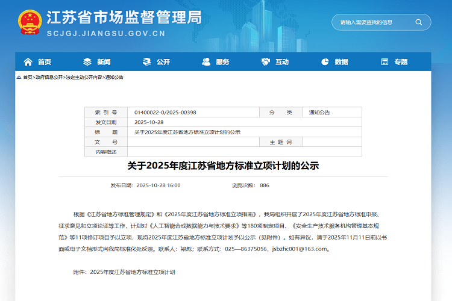Click the national emblem logo

point(30,23)
